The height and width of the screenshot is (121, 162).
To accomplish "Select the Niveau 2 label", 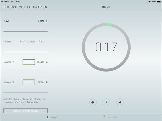I will (x=9, y=62).
